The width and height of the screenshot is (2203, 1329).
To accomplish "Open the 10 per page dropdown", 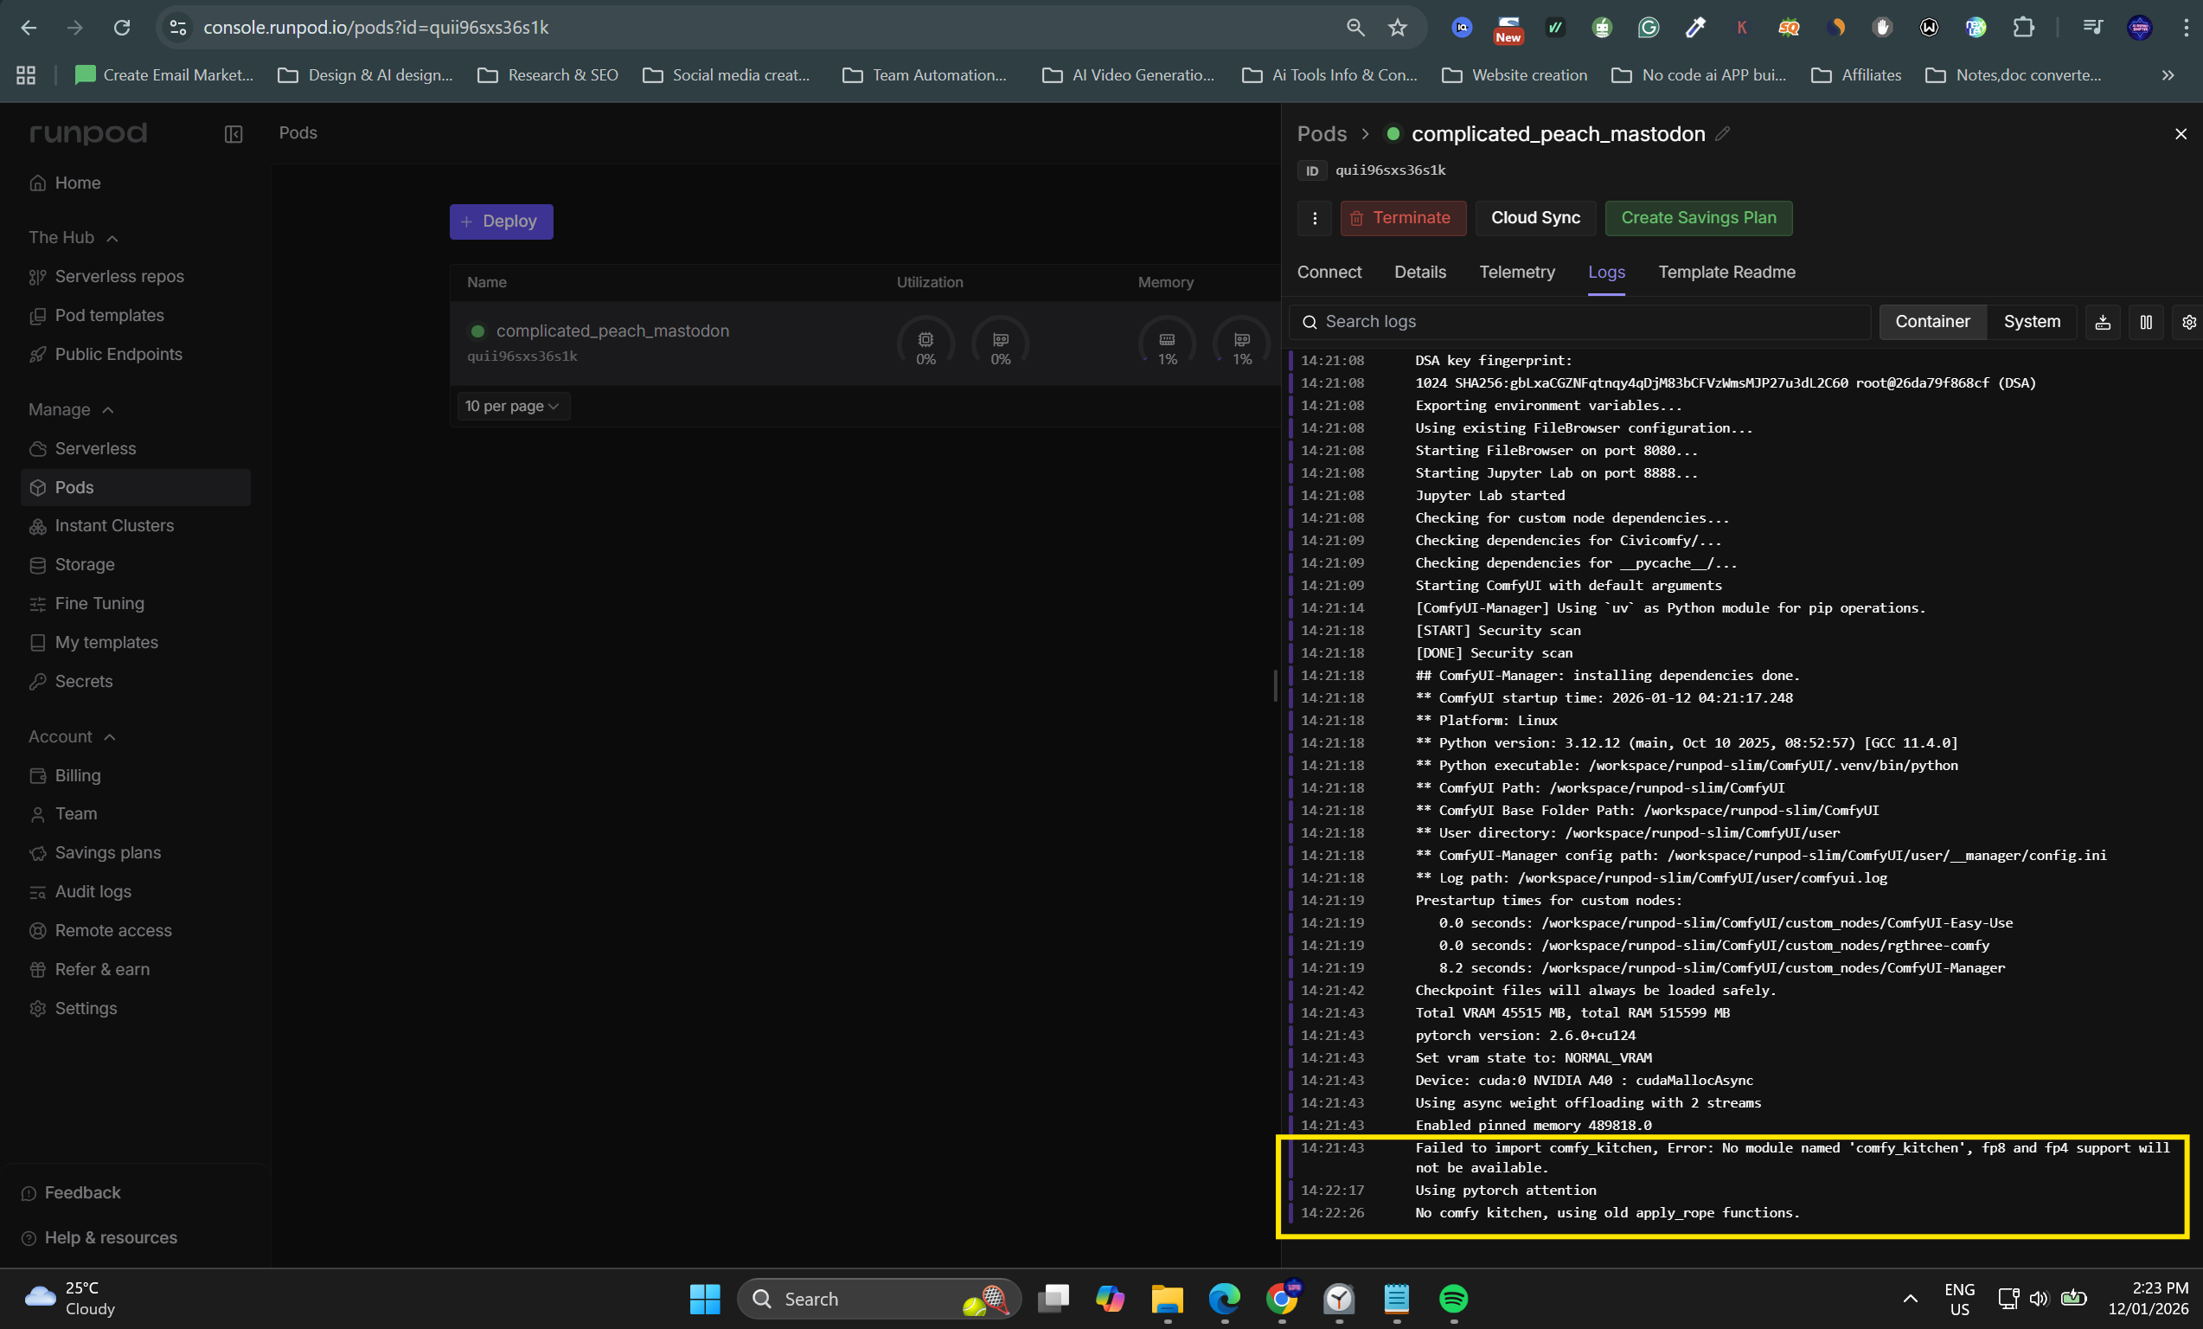I will 512,406.
